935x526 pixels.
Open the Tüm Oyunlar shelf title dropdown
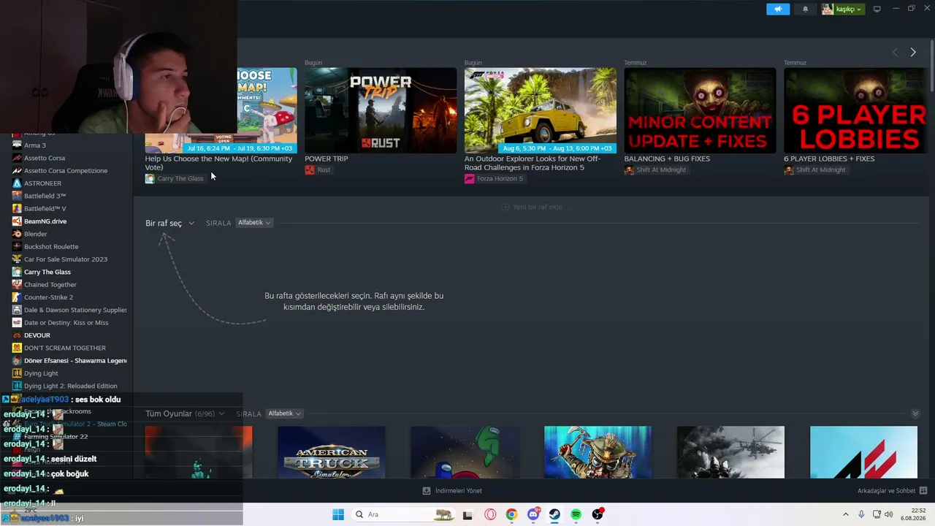tap(186, 413)
